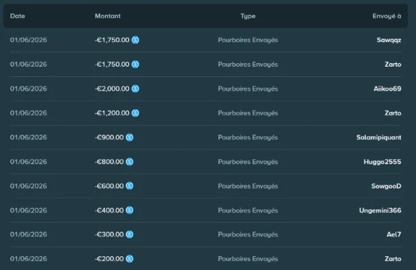Click the 01/06/2026 date in Huggo2555 row
Image resolution: width=416 pixels, height=270 pixels.
click(28, 161)
